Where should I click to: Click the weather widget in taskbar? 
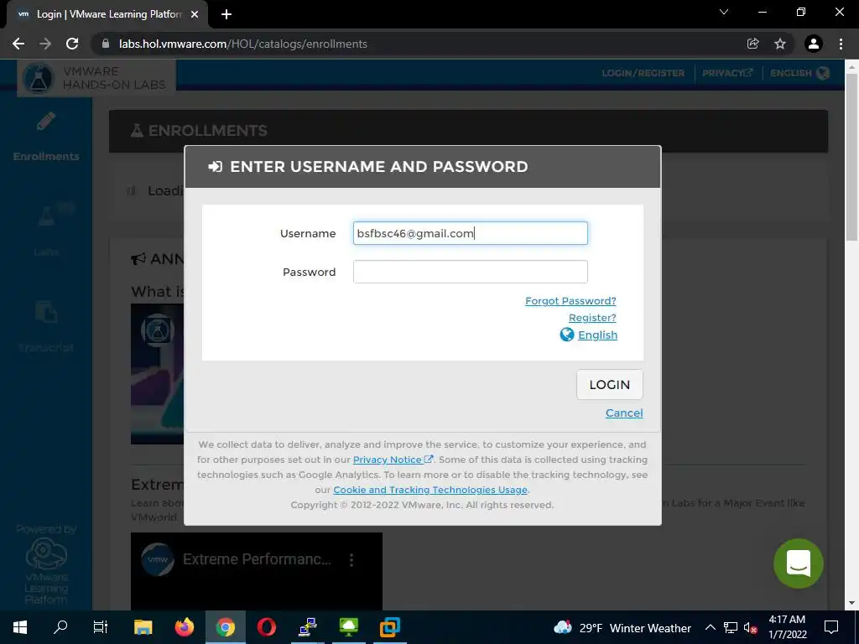622,627
